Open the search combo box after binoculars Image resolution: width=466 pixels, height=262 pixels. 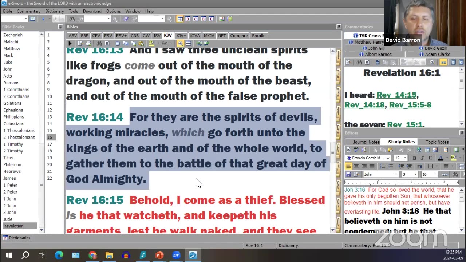97,19
